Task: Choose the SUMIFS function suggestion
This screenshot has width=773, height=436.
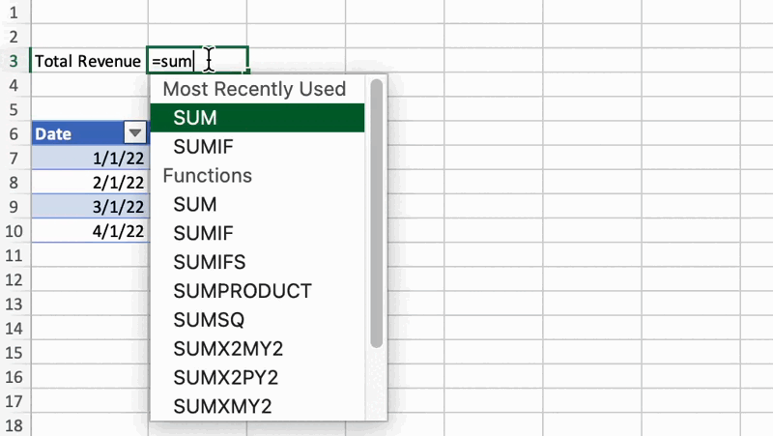Action: click(209, 262)
